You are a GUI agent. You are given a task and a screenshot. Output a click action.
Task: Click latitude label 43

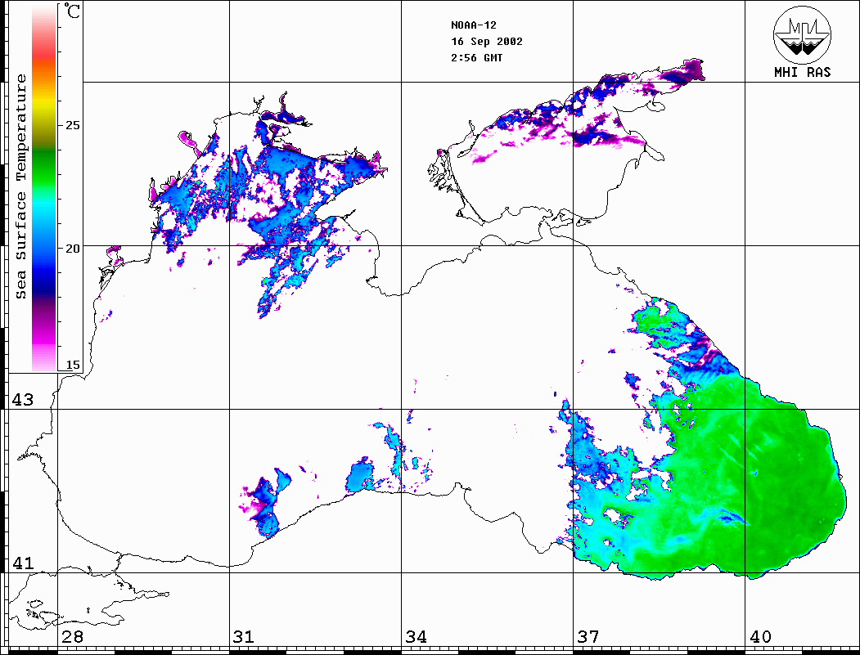click(22, 400)
